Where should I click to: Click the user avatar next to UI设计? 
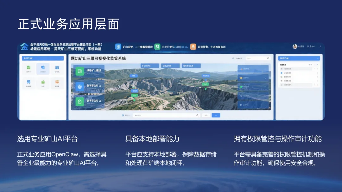coord(295,46)
